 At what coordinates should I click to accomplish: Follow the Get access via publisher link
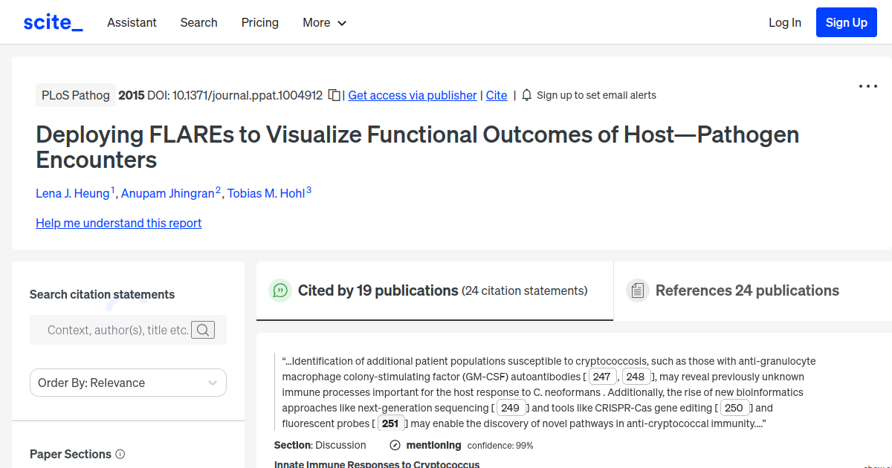click(x=412, y=95)
